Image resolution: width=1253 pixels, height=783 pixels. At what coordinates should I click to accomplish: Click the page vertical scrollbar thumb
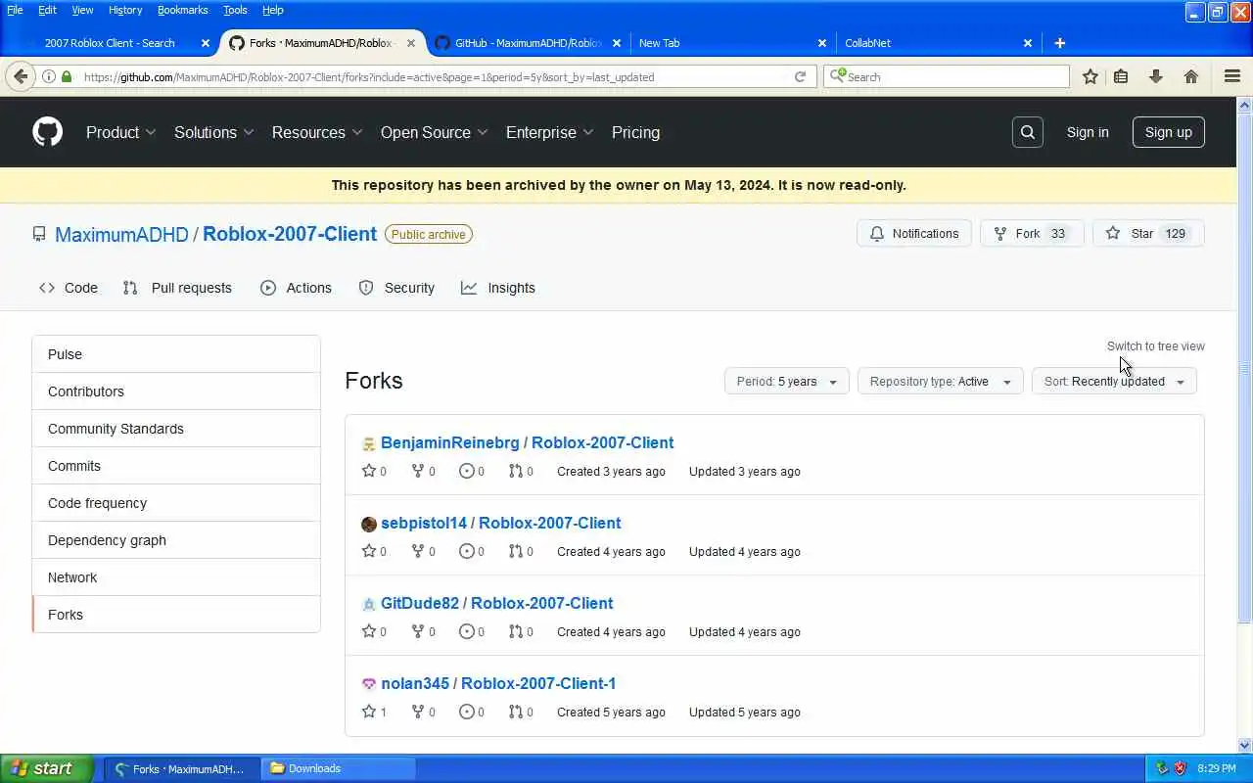[x=1245, y=367]
